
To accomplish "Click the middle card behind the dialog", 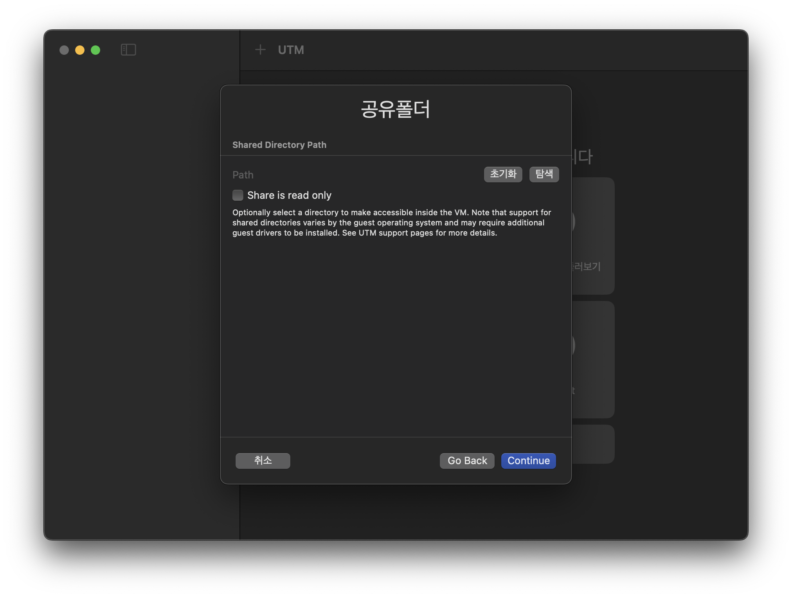I will [x=593, y=359].
